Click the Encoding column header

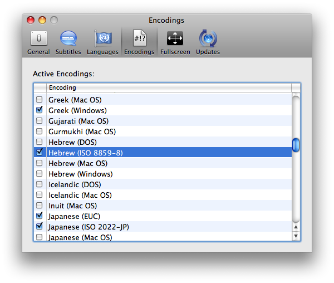coord(167,87)
